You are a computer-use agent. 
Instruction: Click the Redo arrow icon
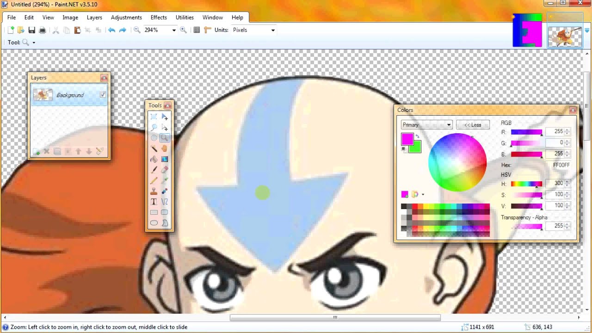pos(123,30)
